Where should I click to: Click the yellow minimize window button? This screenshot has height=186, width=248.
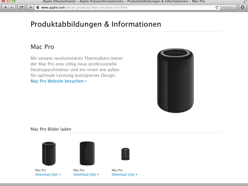(9, 1)
